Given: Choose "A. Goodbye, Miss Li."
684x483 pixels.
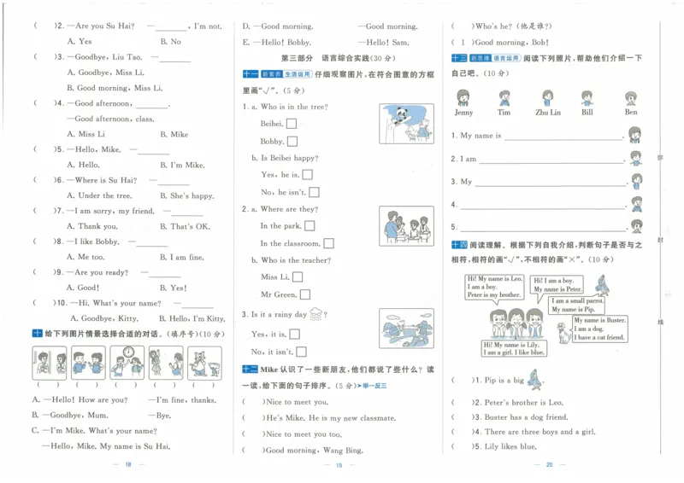Looking at the screenshot, I should (106, 73).
